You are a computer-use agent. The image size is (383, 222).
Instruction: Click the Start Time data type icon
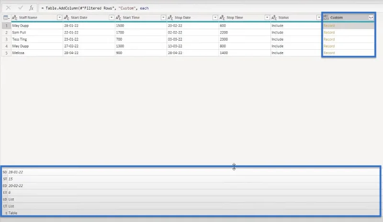pyautogui.click(x=118, y=18)
